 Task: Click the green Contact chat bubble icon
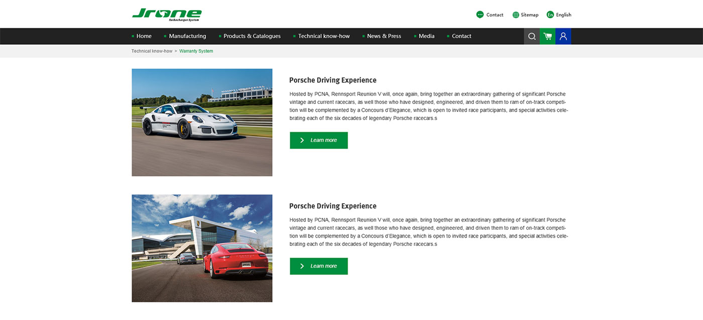(x=480, y=15)
